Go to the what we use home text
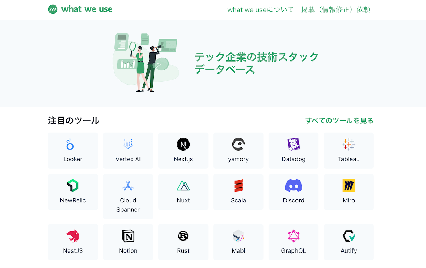The height and width of the screenshot is (268, 426). point(87,9)
